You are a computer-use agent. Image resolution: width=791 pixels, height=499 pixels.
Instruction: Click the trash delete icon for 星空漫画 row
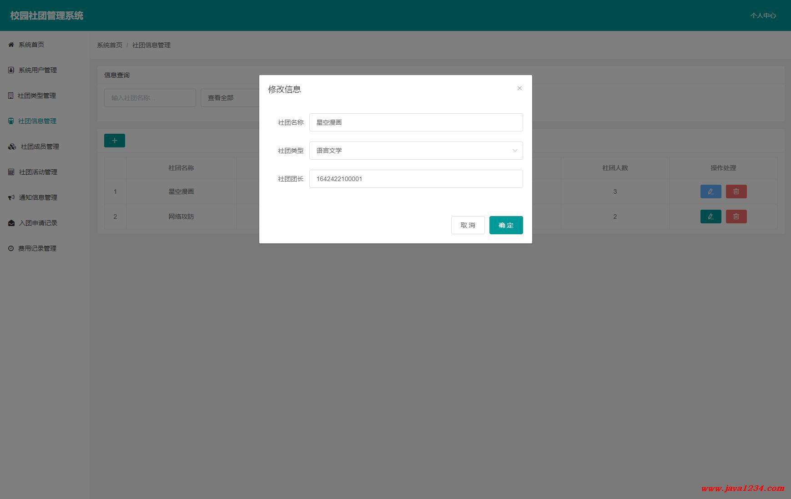click(x=736, y=192)
